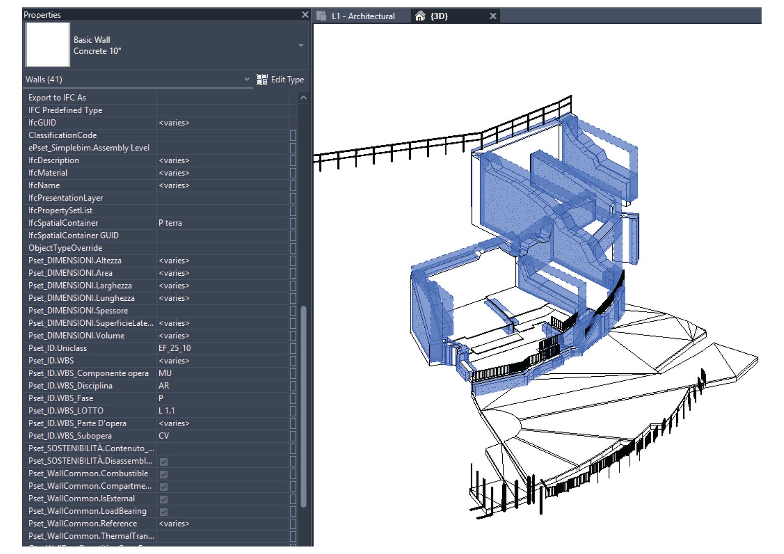Click Pset_DIMENSIONI.Volume <varies> value
784x554 pixels.
click(x=174, y=336)
